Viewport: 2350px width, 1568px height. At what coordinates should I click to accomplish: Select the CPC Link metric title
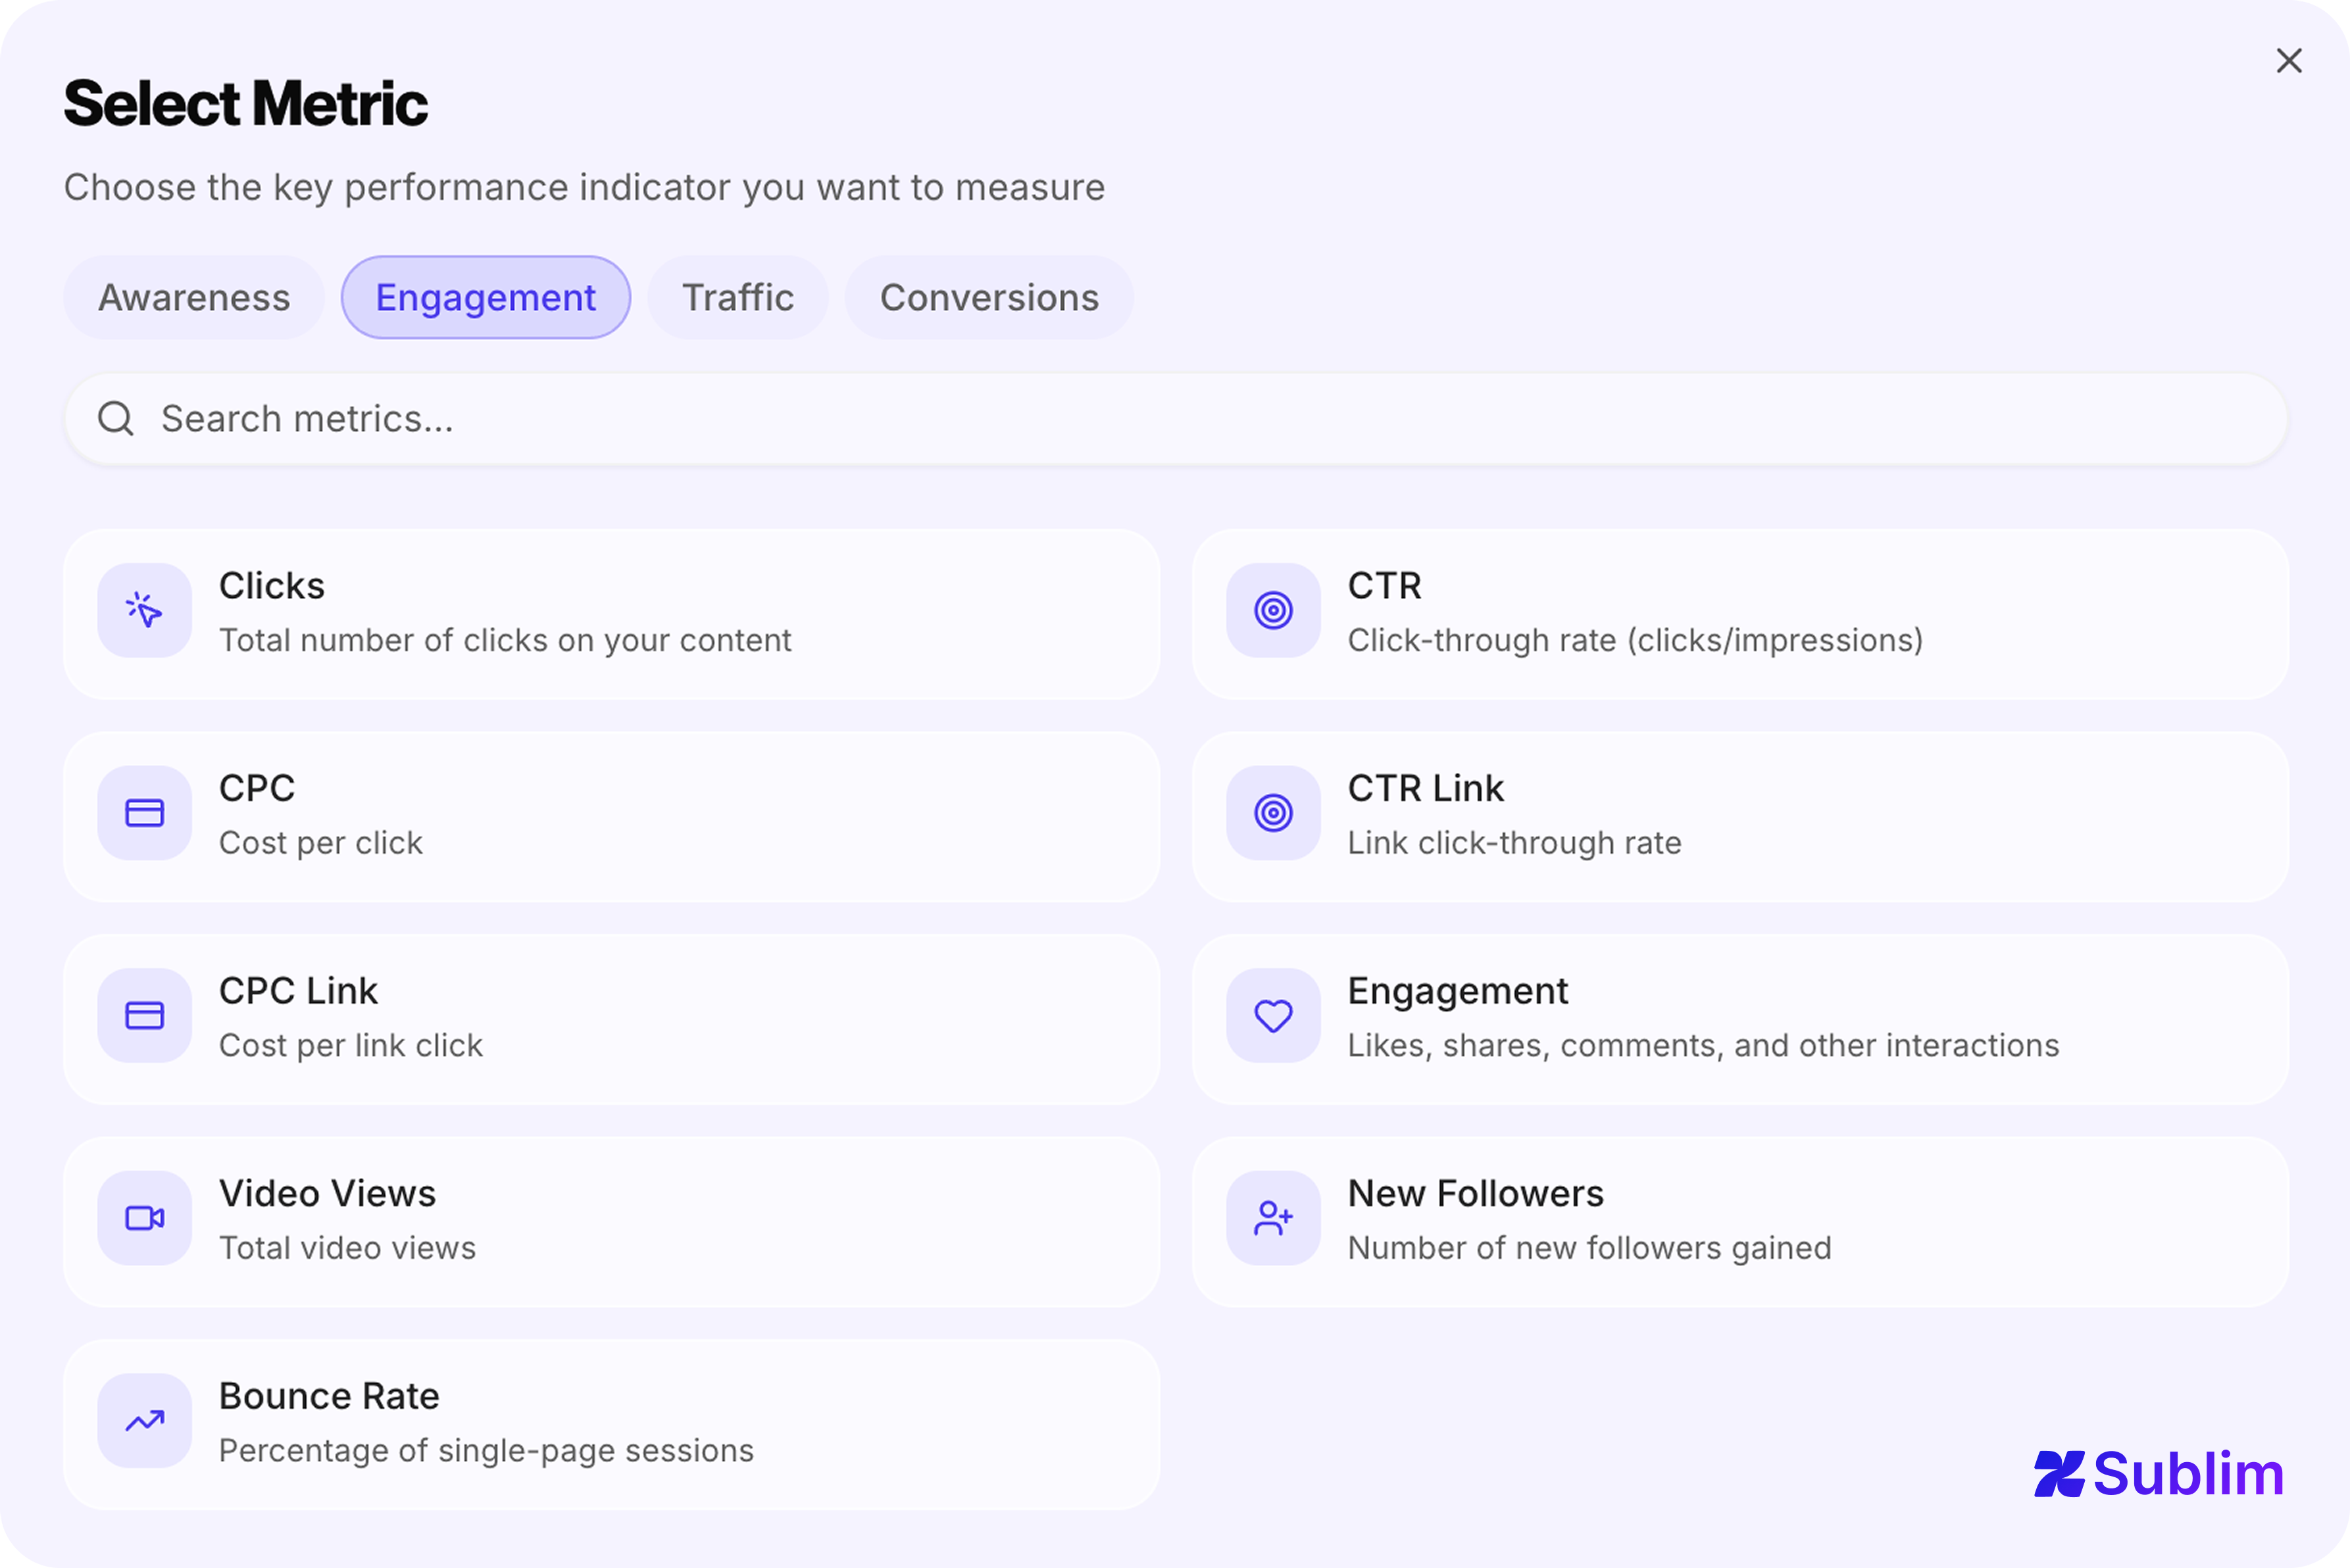[x=298, y=991]
